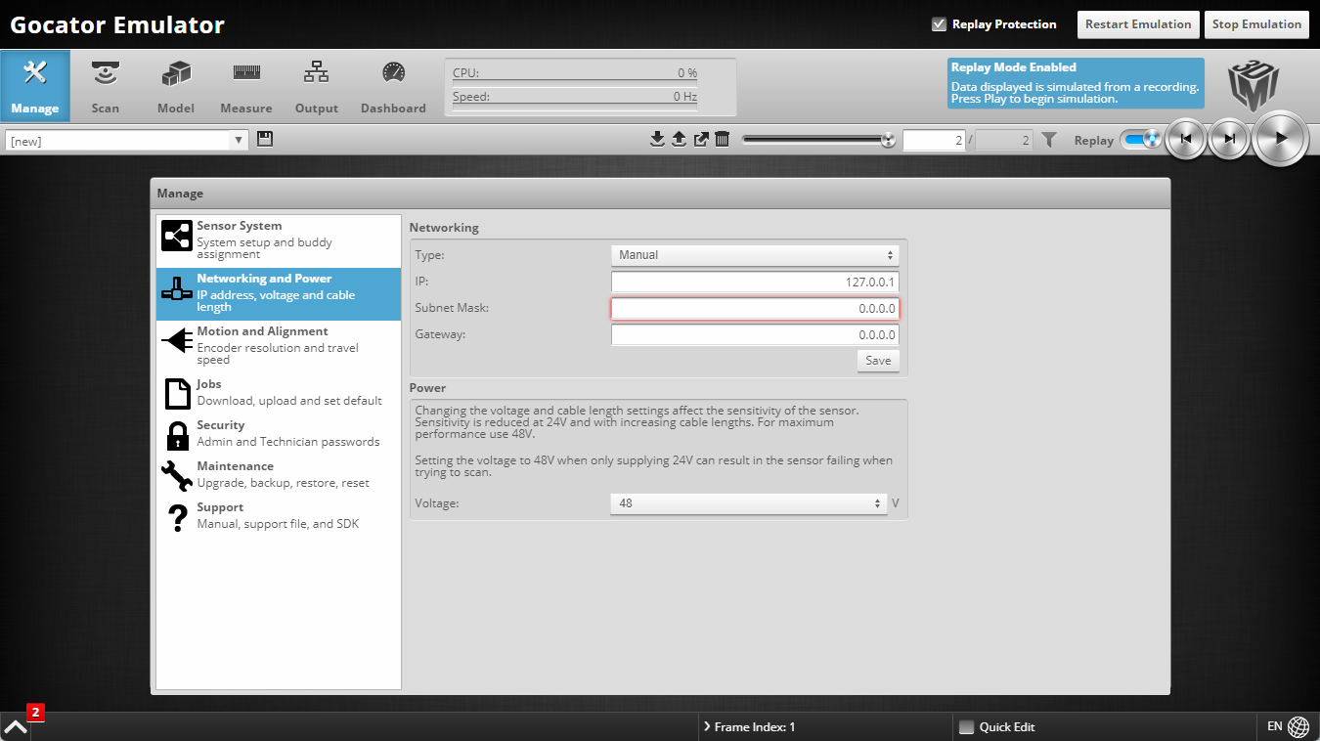Click the EN language label
This screenshot has width=1320, height=741.
click(x=1275, y=726)
